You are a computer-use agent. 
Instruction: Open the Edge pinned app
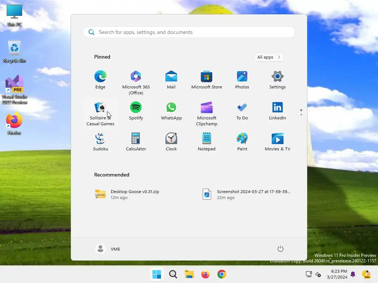point(100,80)
